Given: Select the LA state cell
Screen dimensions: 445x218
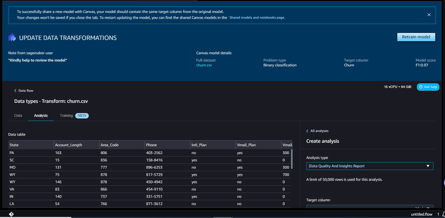Looking at the screenshot, I should point(12,204).
